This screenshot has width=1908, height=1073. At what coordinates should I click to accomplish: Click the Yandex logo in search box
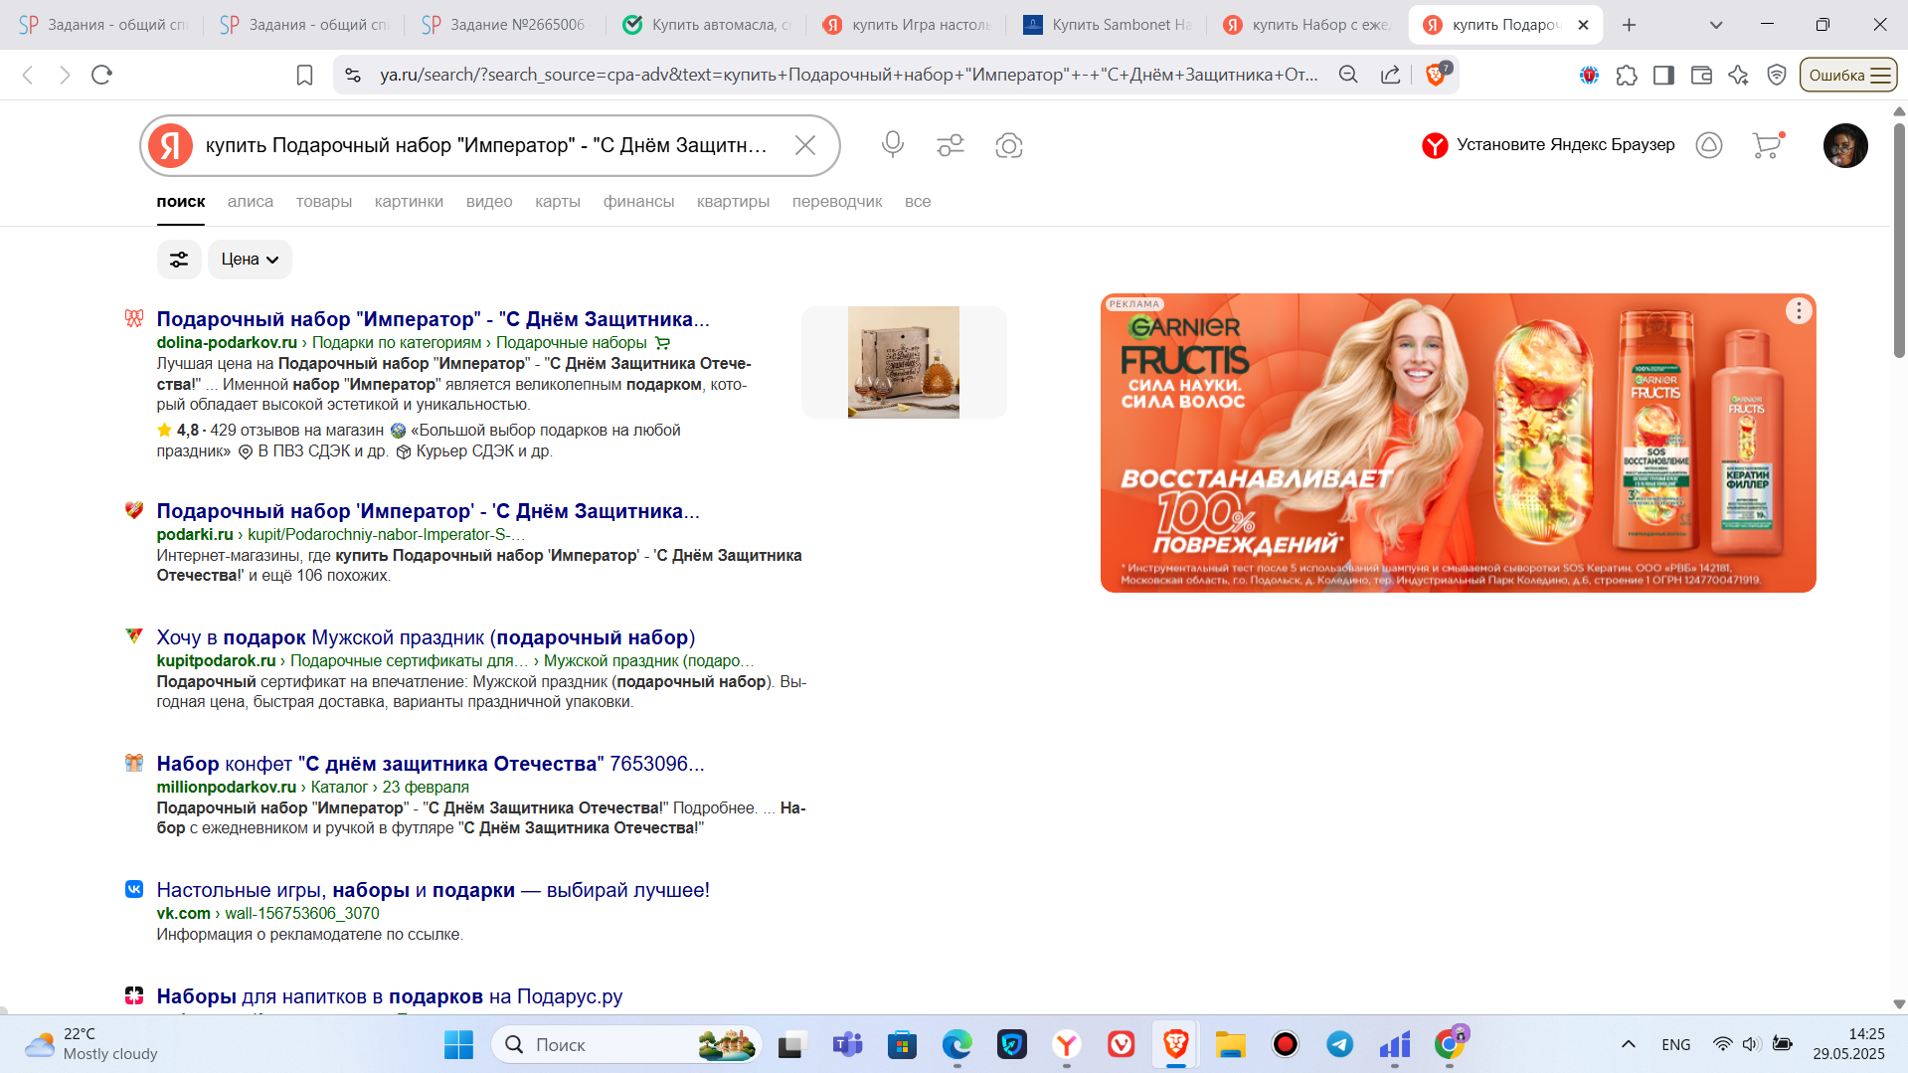(171, 145)
